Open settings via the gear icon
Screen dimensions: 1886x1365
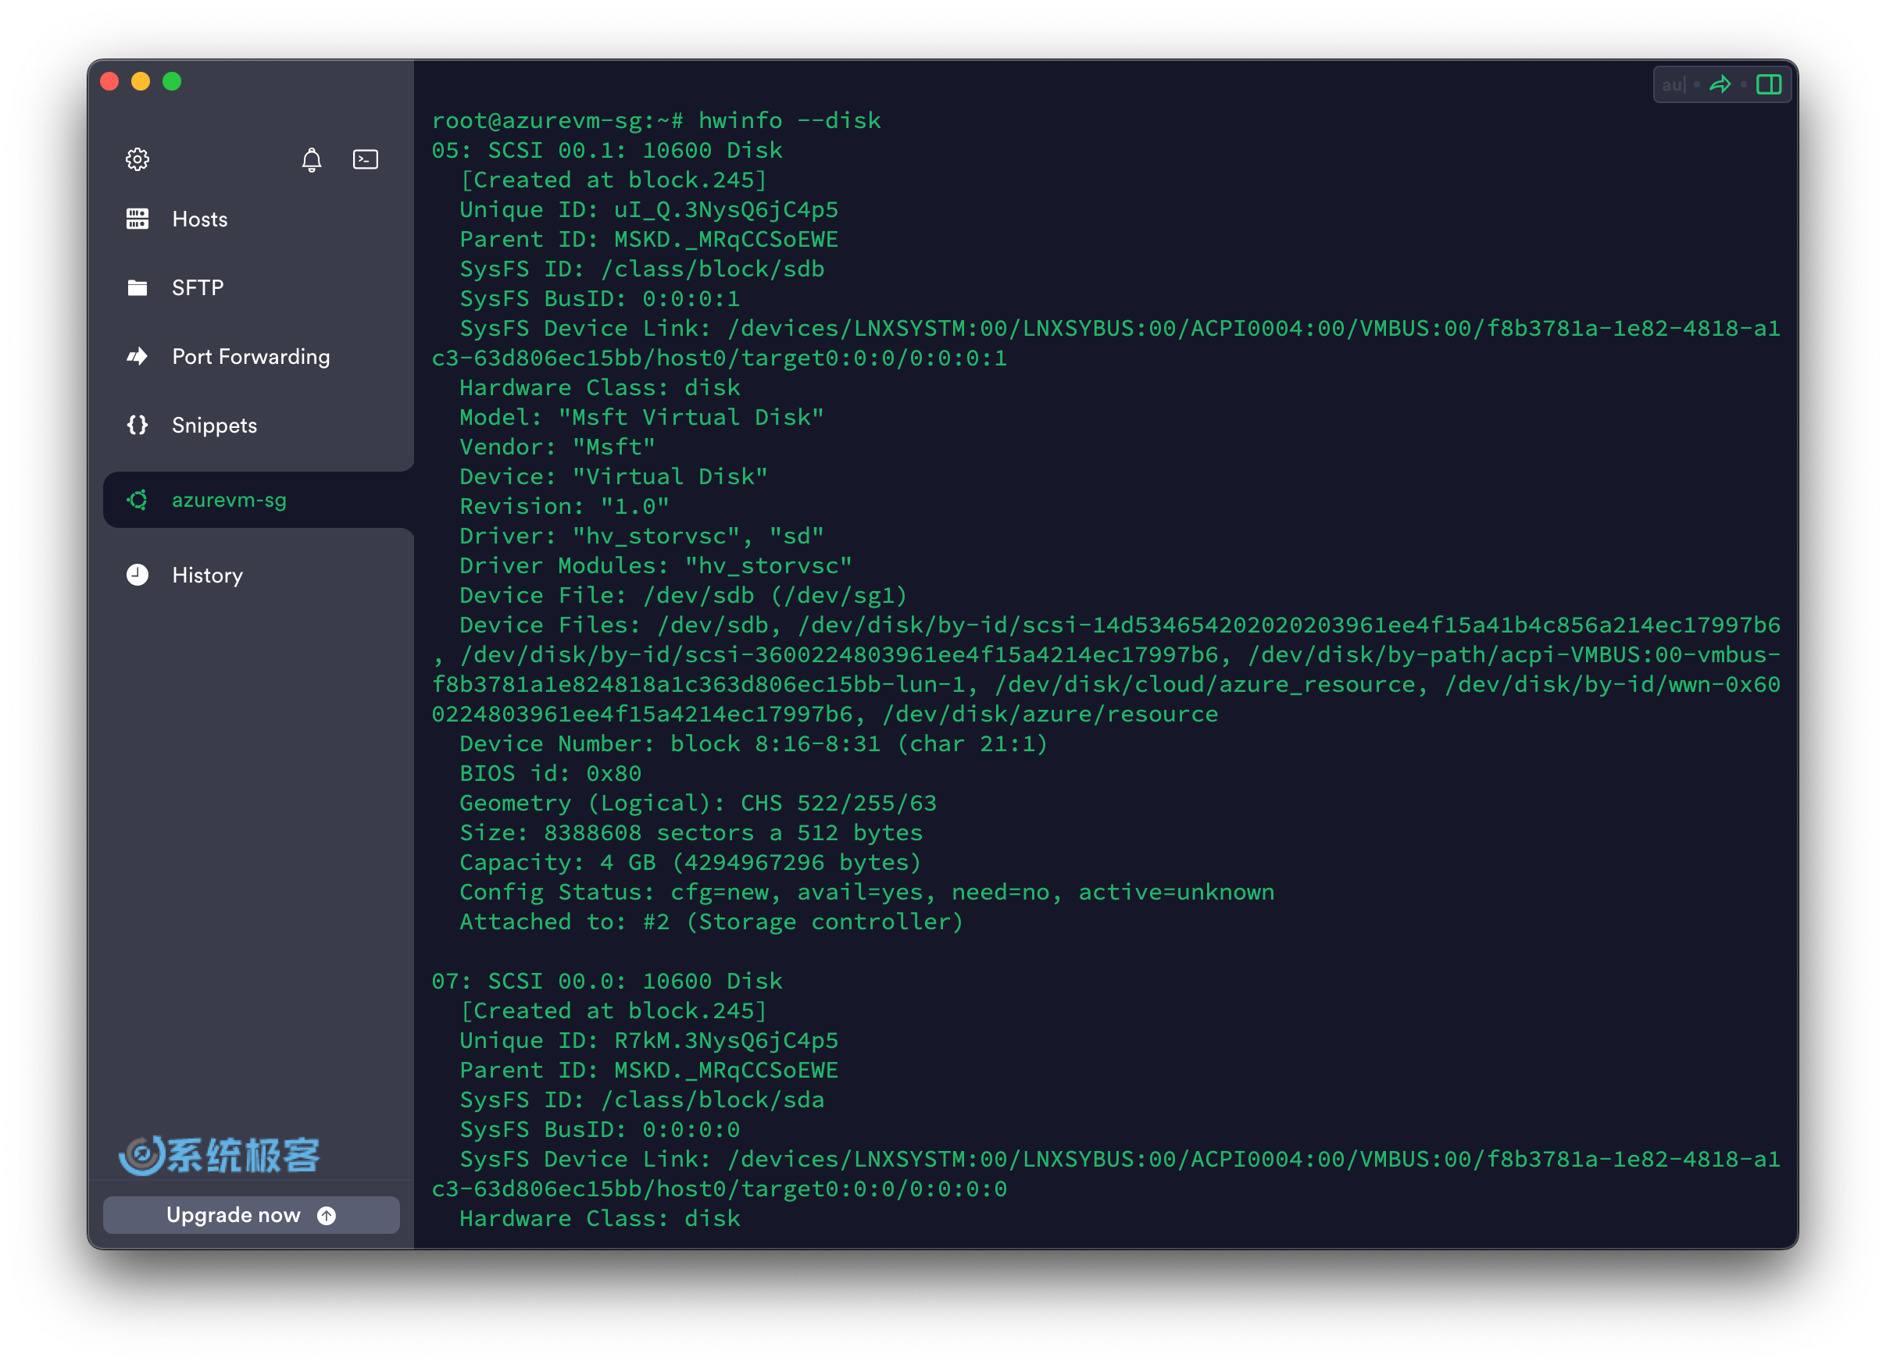[x=138, y=159]
